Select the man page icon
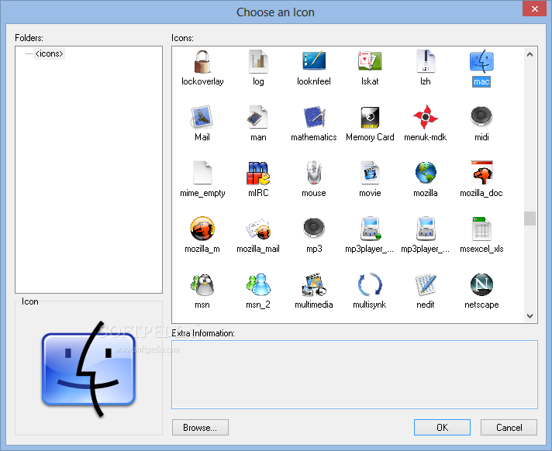 (258, 117)
